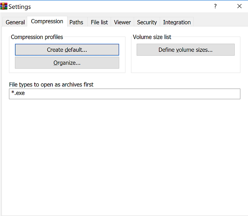Screen dimensions: 248x216
Task: Click the WinRAR icon in title bar
Action: tap(4, 6)
